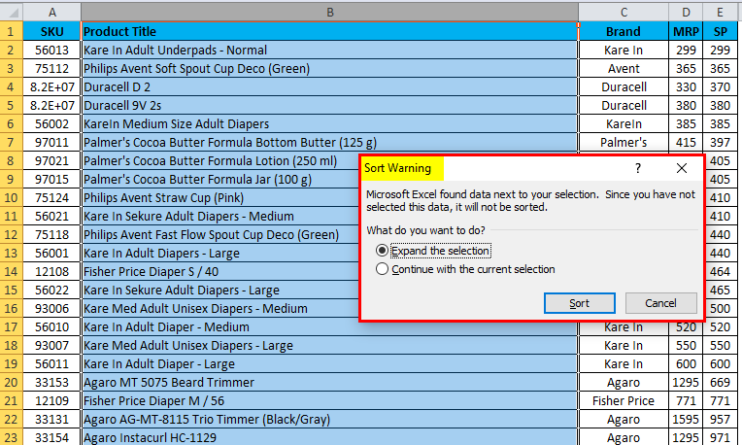Click cell with SKU 33153
This screenshot has width=742, height=445.
[52, 382]
